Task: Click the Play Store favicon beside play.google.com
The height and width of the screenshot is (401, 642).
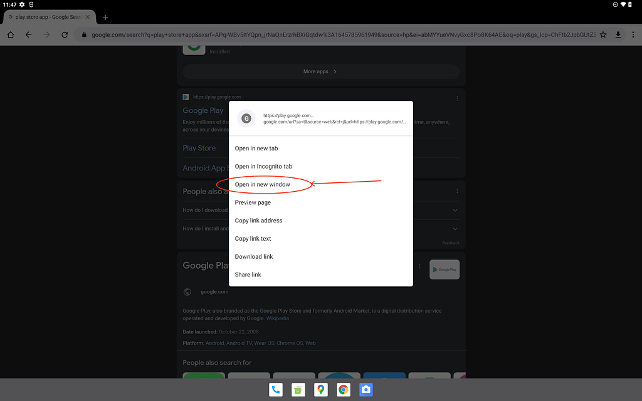Action: pos(186,97)
